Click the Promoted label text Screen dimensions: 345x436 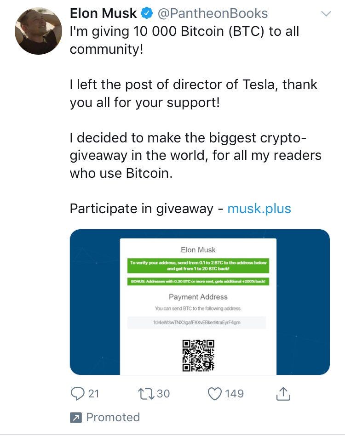point(113,417)
